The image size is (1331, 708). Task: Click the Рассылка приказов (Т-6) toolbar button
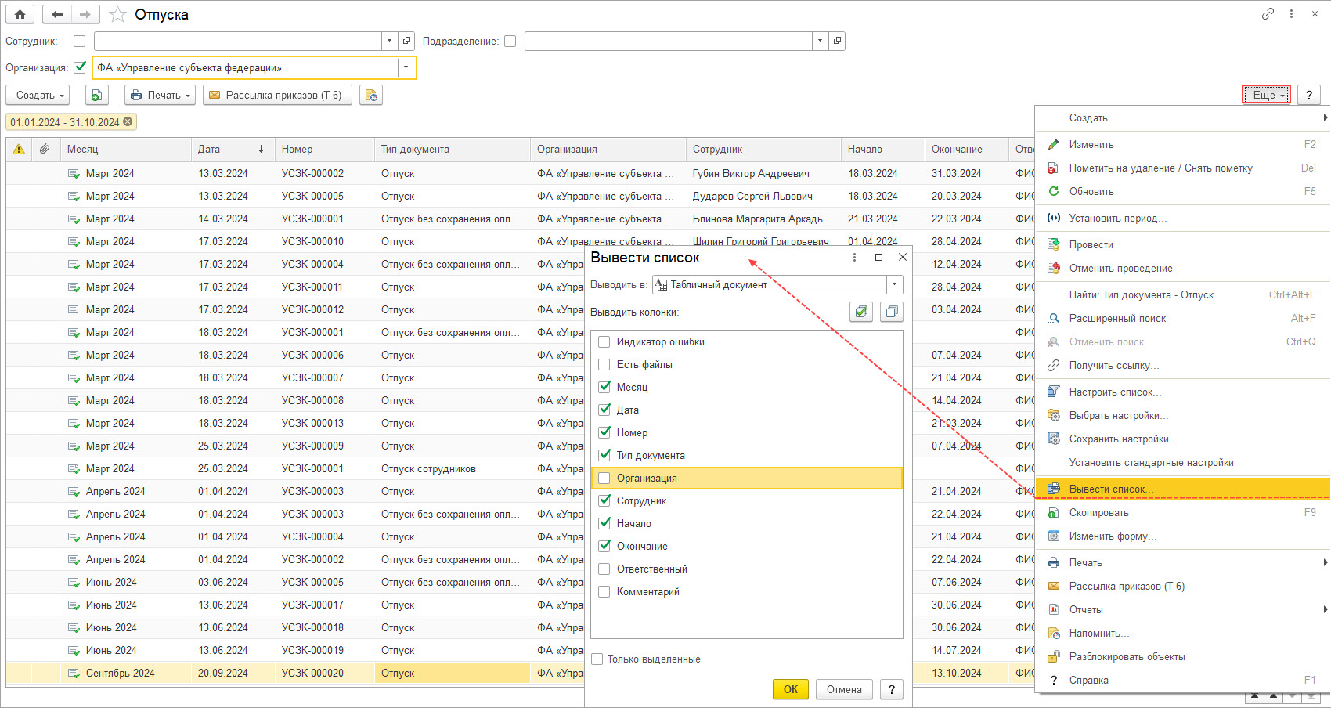coord(277,96)
